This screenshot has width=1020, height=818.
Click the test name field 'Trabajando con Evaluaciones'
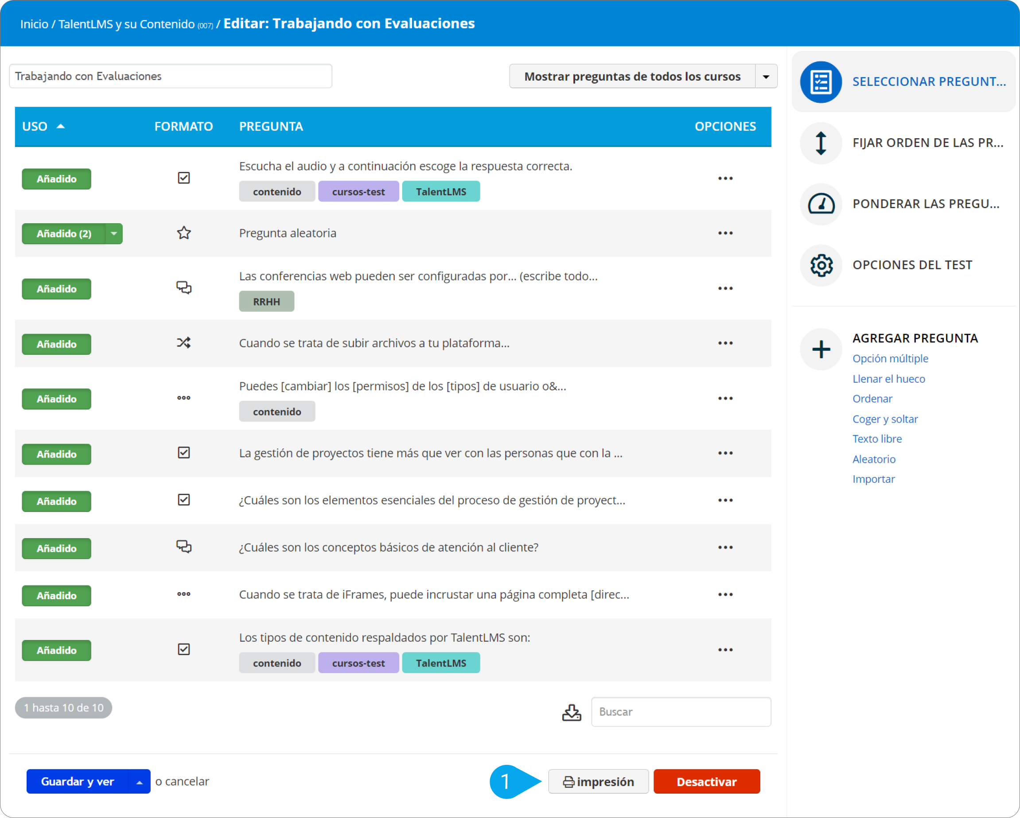pyautogui.click(x=170, y=76)
